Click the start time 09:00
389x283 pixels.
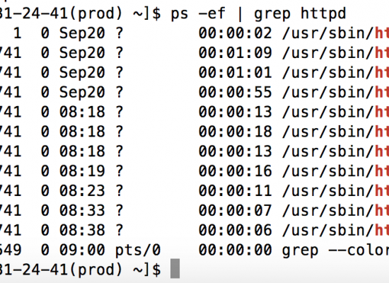82,250
